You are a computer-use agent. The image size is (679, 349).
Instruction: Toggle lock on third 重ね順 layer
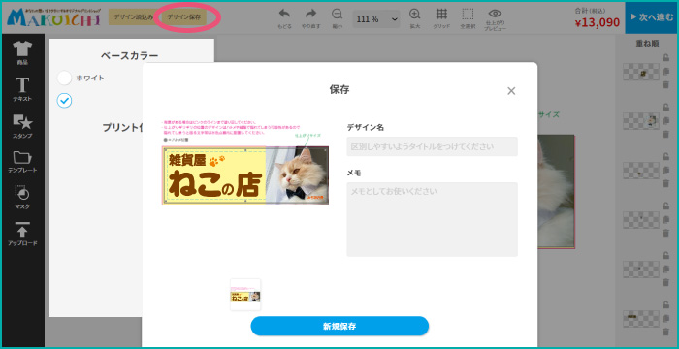click(x=665, y=157)
